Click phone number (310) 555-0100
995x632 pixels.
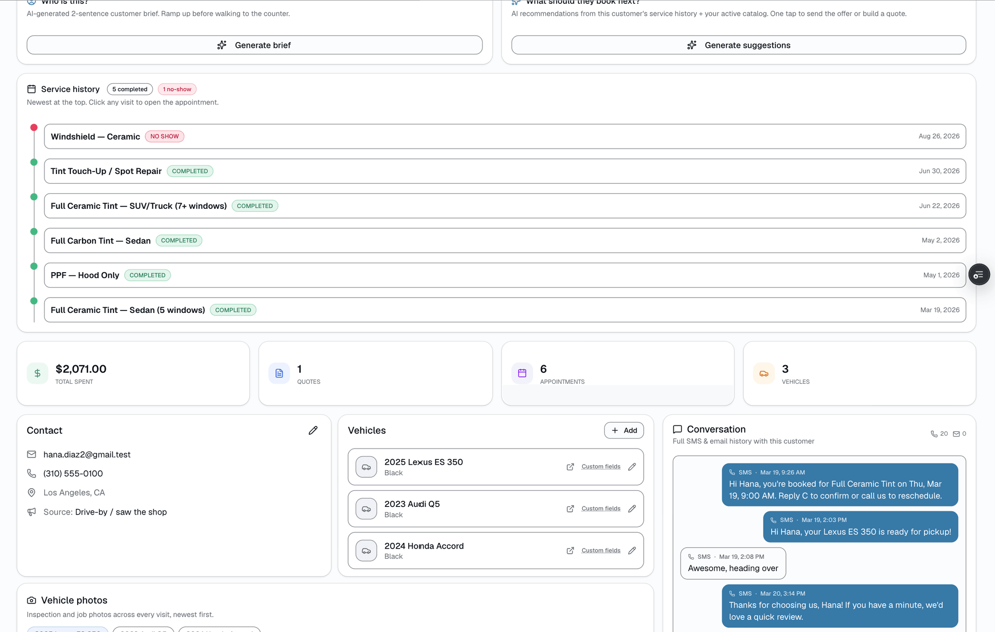pos(73,473)
